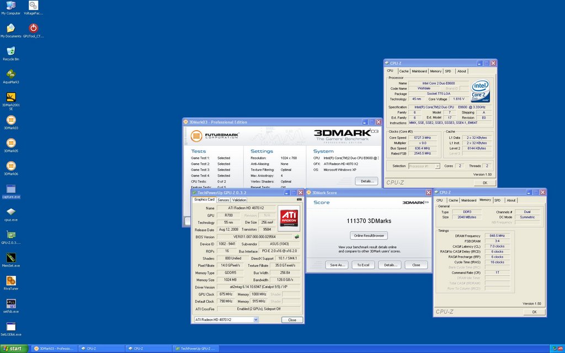
Task: Open SPD tab in top CPU-Z window
Action: (x=448, y=71)
